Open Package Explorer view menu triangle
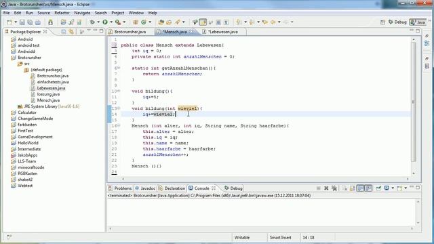 tap(89, 30)
